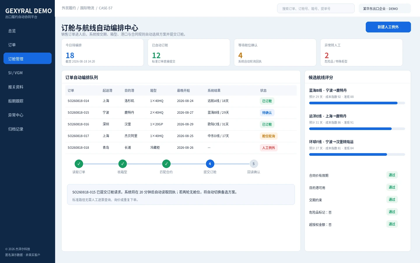Click order number SO260818-017

78,136
